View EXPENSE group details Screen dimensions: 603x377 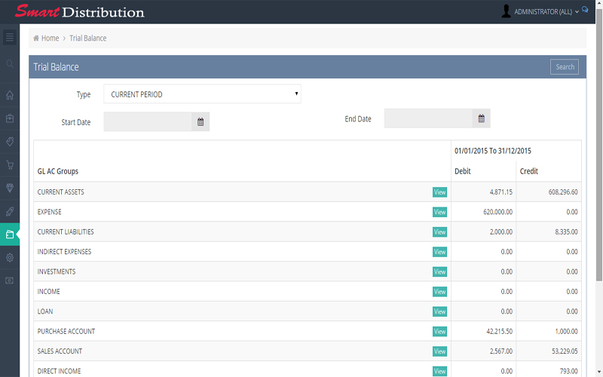439,212
